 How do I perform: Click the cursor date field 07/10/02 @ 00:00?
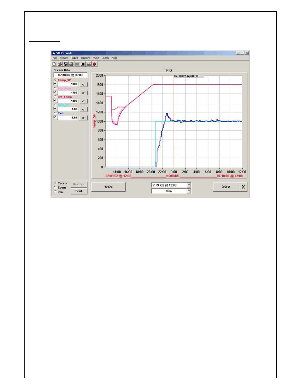tap(70, 75)
